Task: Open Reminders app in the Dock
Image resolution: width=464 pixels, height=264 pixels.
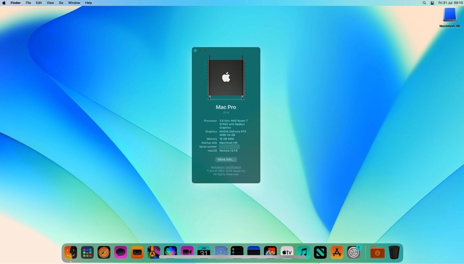Action: (237, 252)
